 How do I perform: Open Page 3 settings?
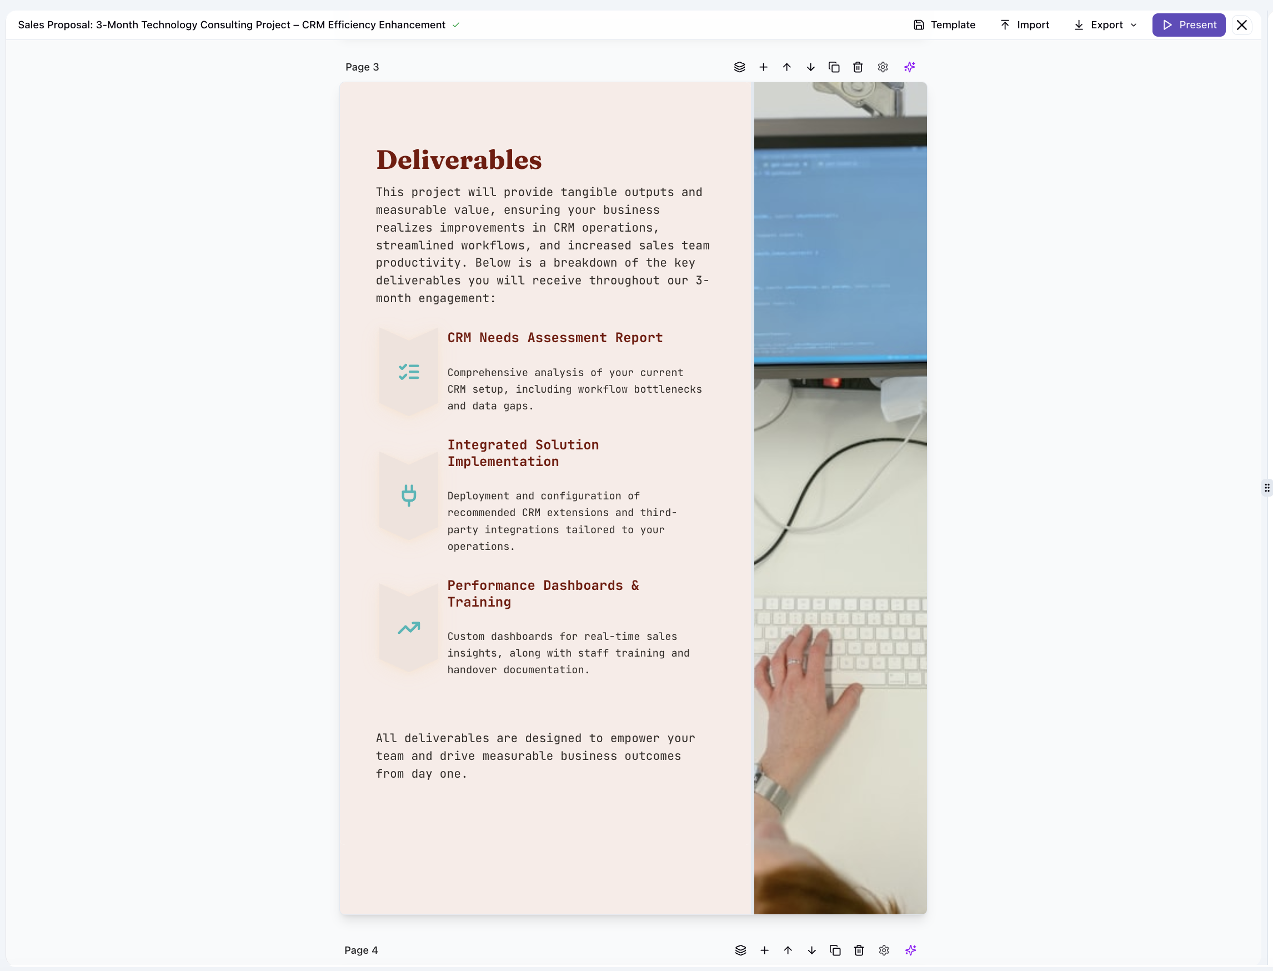point(882,67)
